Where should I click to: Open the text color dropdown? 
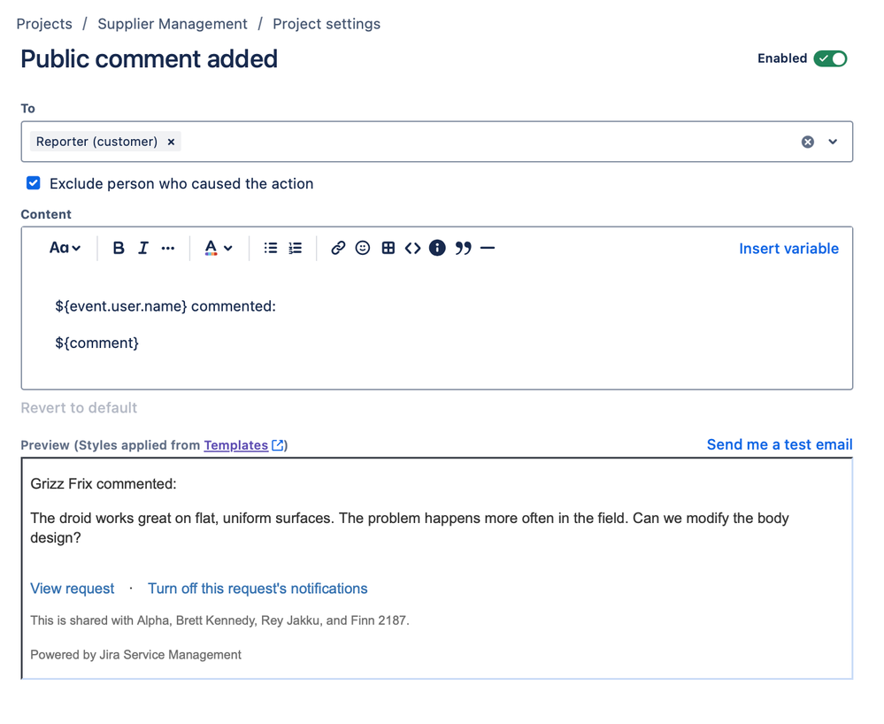point(219,248)
